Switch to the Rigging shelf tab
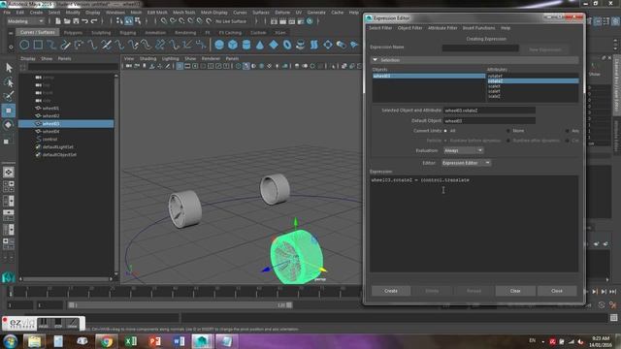Viewport: 621px width, 349px height. [127, 32]
